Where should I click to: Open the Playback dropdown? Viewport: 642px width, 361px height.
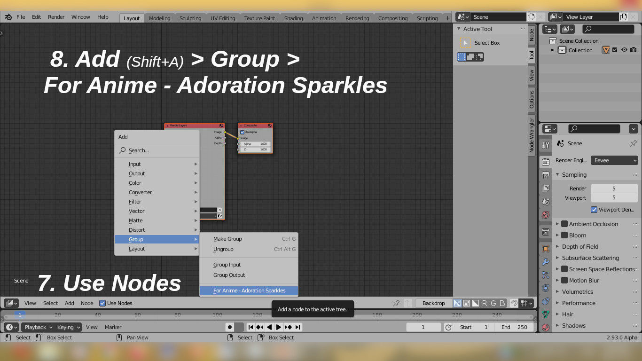point(39,327)
